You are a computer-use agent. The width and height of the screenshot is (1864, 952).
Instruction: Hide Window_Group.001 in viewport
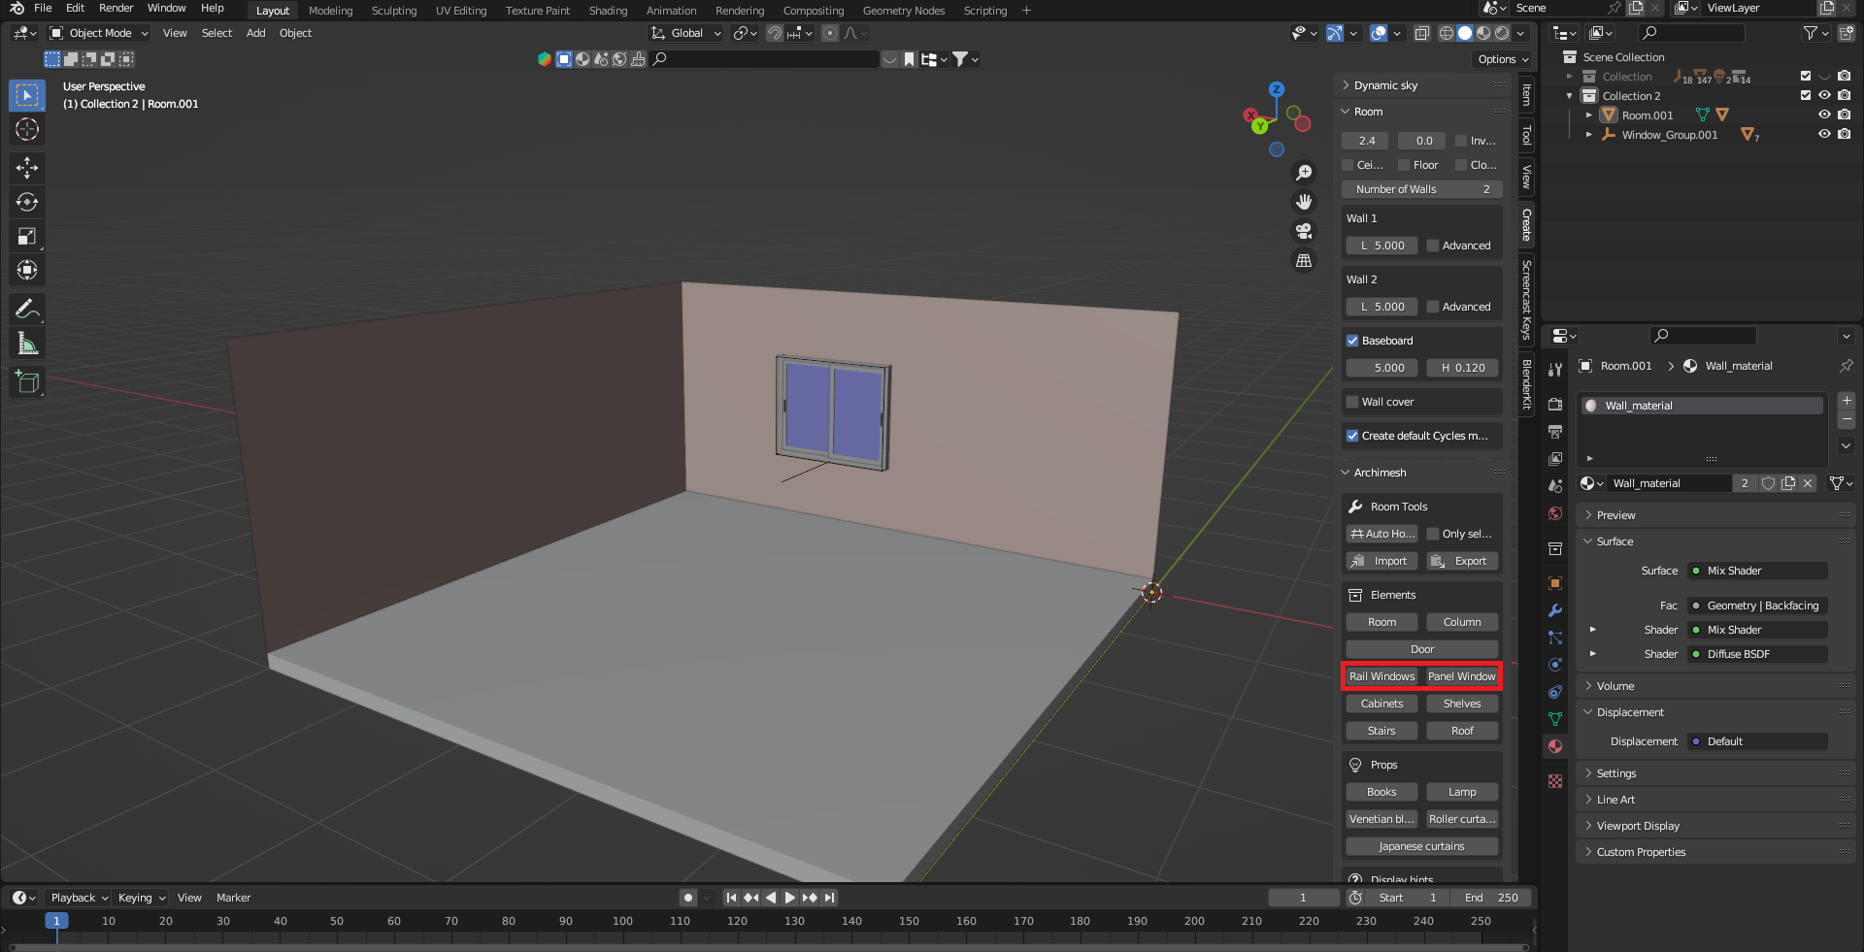pos(1824,134)
